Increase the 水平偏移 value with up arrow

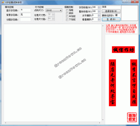[99, 15]
